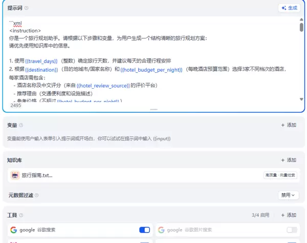The height and width of the screenshot is (243, 307).
Task: Click help icon next to 工具
Action: pyautogui.click(x=21, y=215)
